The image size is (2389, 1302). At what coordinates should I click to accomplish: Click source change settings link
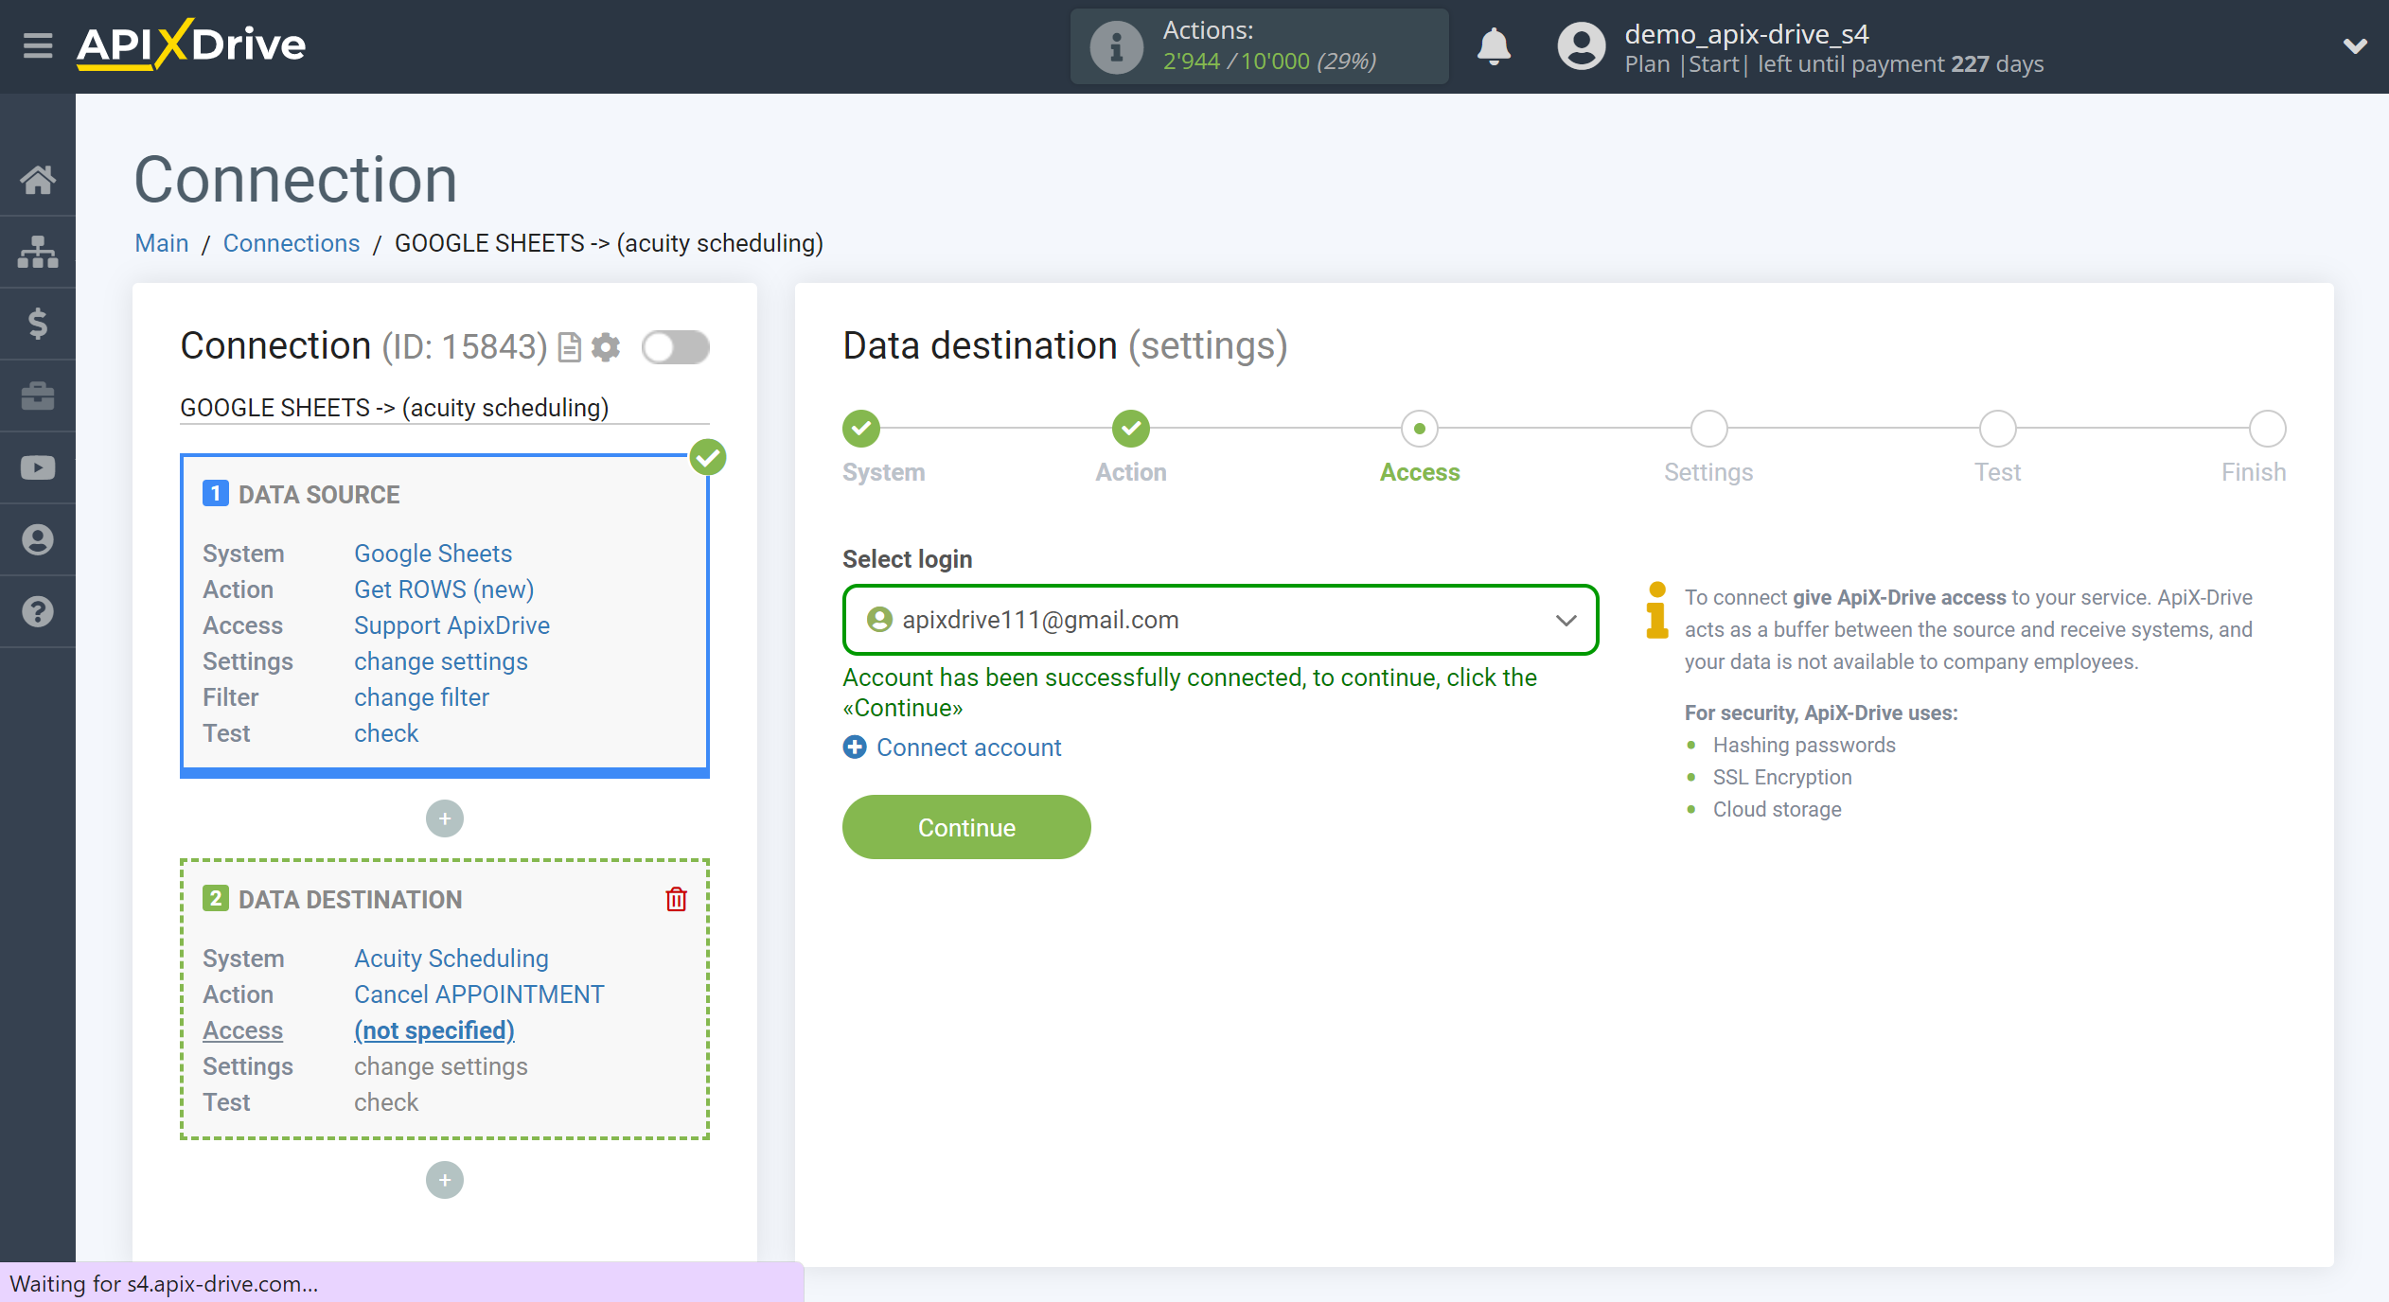441,661
